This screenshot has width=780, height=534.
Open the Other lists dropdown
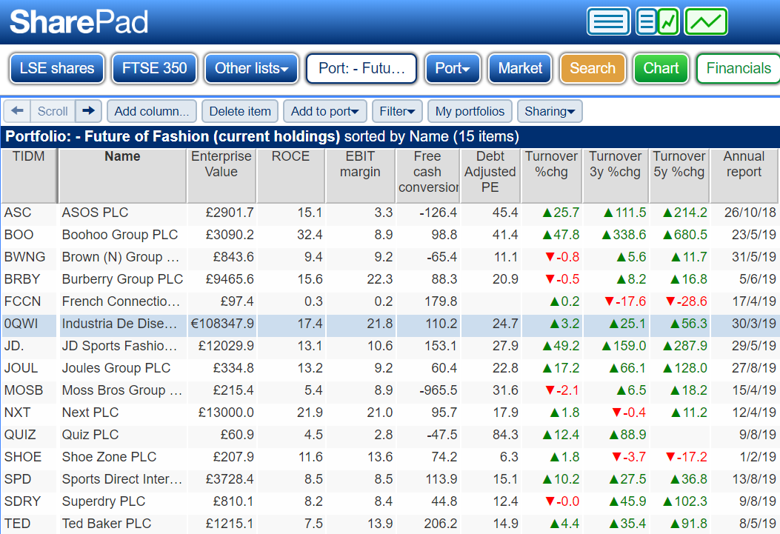[251, 68]
